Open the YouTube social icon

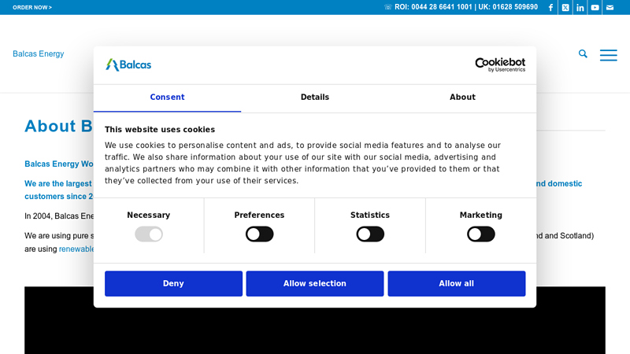595,7
